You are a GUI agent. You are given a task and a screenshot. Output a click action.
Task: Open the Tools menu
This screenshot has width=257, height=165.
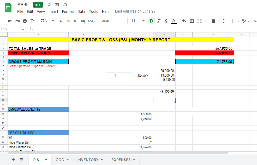click(x=94, y=12)
